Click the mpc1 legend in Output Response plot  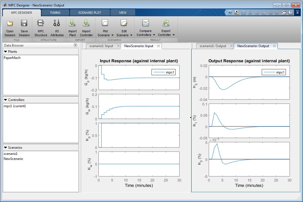click(x=274, y=72)
